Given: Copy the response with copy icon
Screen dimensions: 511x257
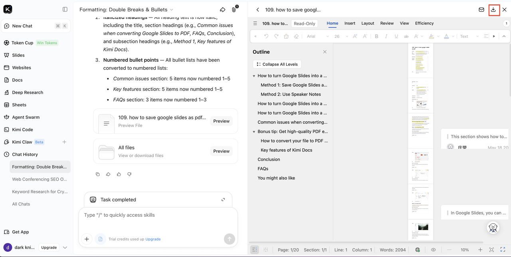Looking at the screenshot, I should point(98,174).
